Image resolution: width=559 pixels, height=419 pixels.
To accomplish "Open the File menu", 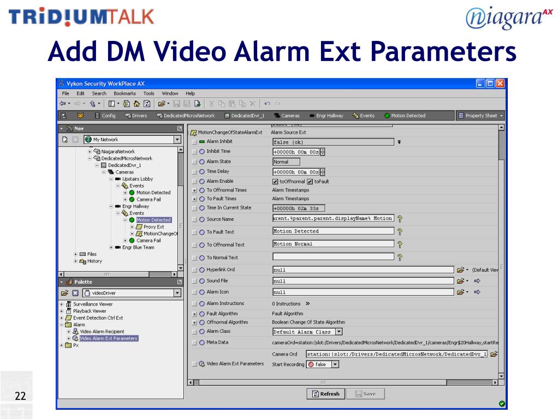I will click(x=66, y=93).
